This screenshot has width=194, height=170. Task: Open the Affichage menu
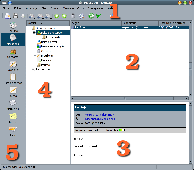coord(32,8)
